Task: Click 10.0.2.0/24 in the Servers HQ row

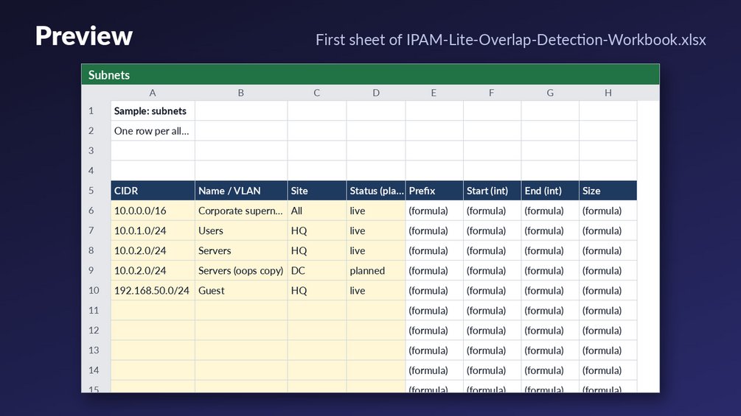Action: (x=153, y=250)
